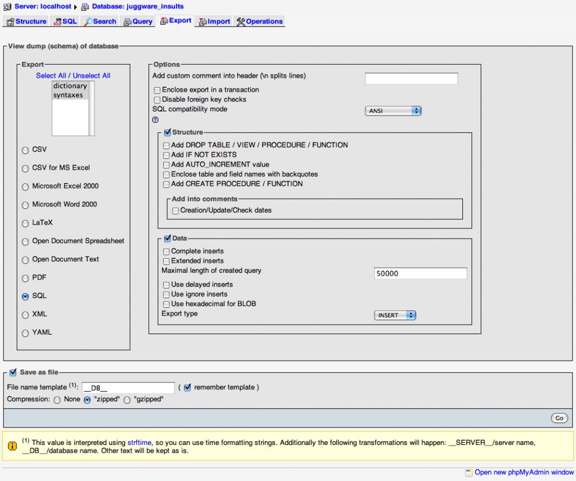The width and height of the screenshot is (576, 481).
Task: Click the SQL compatibility mode help icon
Action: tap(155, 120)
